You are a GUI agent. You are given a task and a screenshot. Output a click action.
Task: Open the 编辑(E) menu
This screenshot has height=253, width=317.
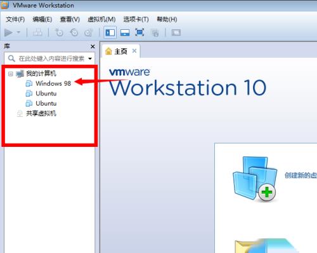[42, 20]
